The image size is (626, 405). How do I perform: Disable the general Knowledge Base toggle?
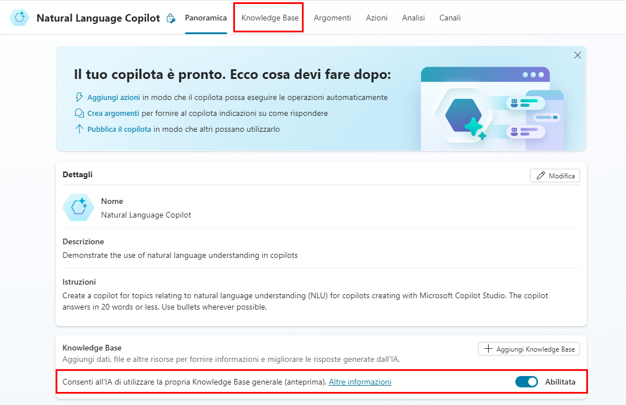526,382
